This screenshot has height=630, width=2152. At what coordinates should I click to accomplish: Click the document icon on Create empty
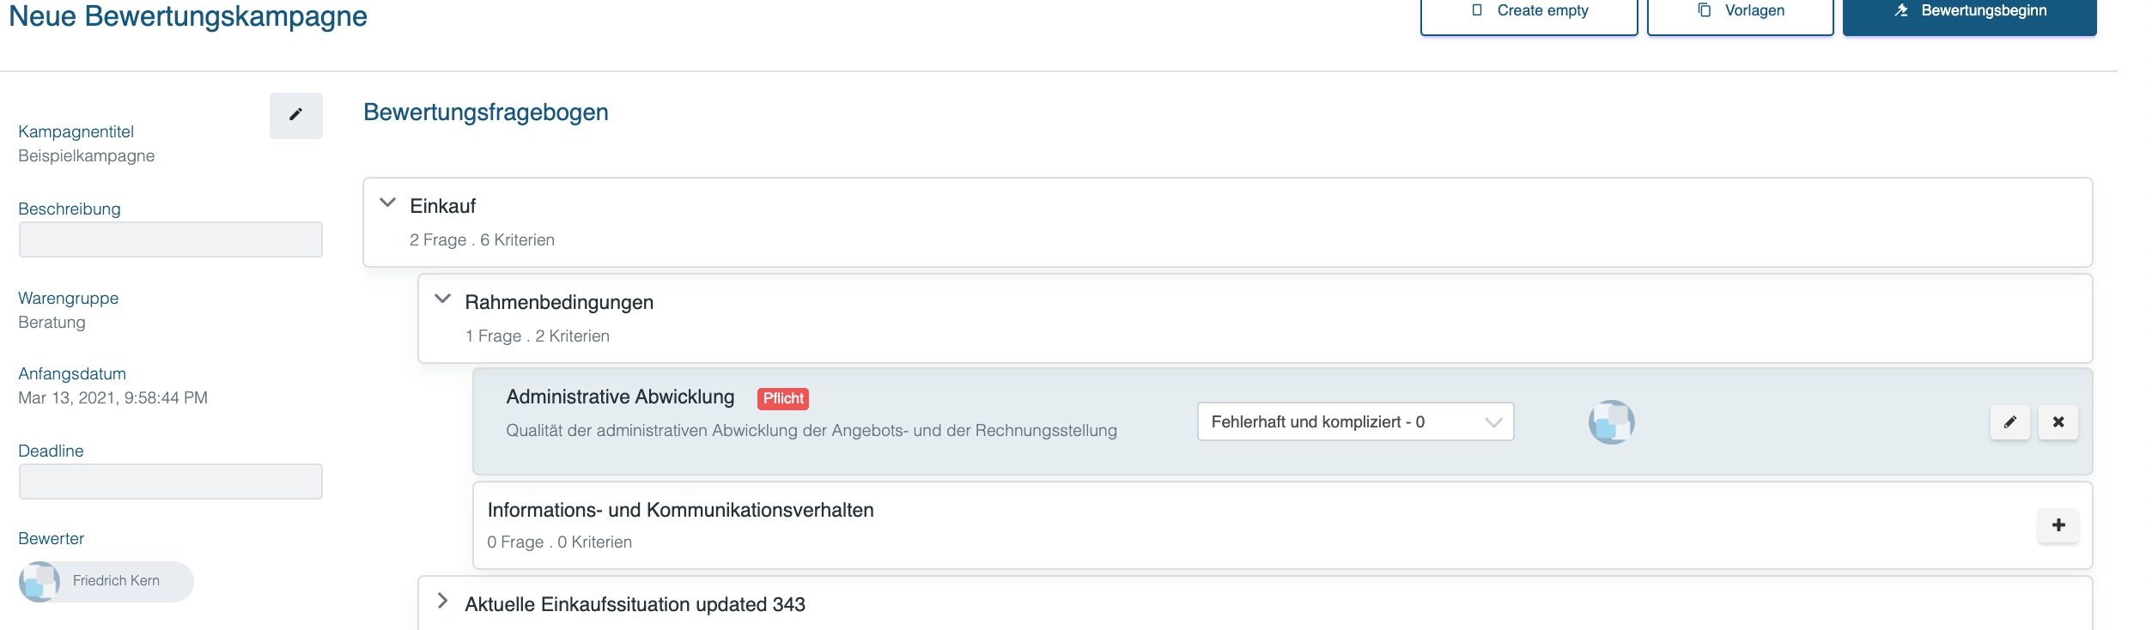point(1477,10)
